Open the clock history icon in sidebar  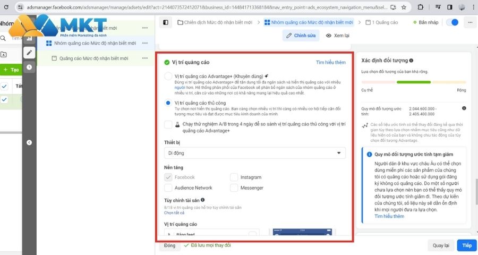[x=29, y=67]
